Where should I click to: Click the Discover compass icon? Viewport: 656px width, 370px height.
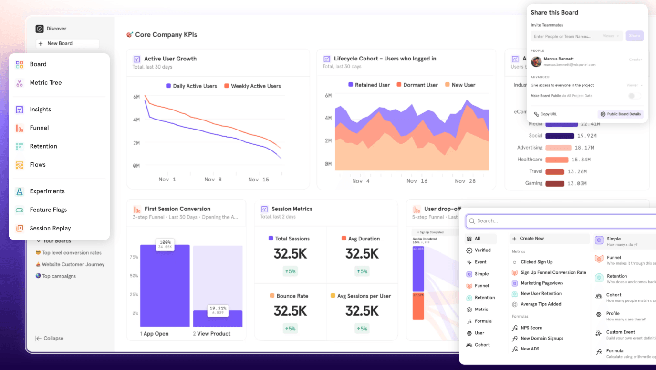40,29
